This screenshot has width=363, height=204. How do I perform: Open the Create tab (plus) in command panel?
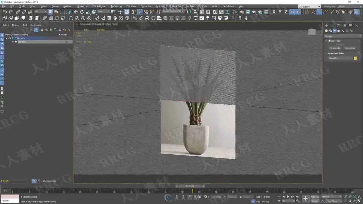326,25
